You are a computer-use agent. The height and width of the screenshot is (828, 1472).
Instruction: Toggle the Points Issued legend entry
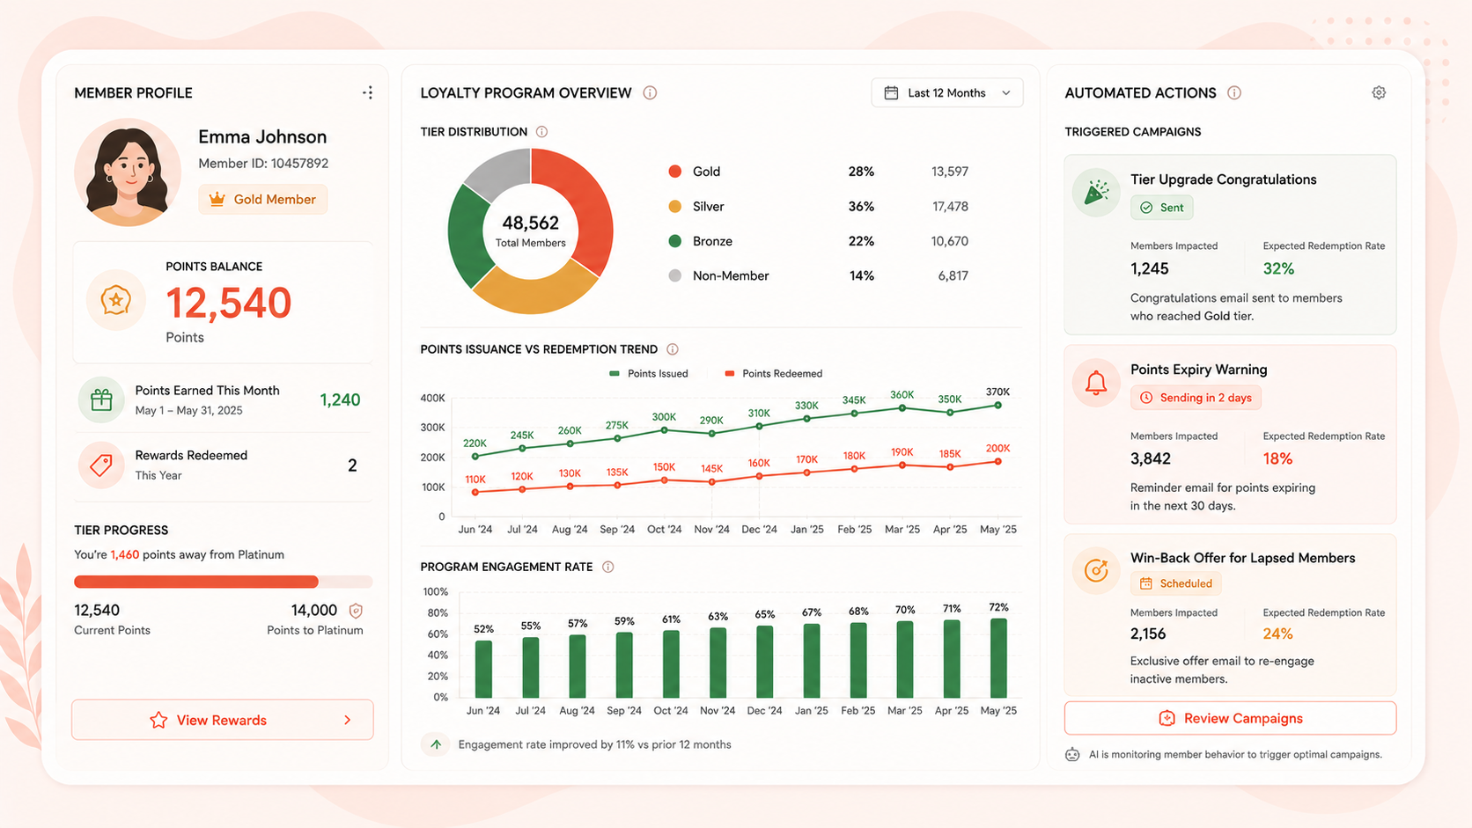tap(649, 374)
